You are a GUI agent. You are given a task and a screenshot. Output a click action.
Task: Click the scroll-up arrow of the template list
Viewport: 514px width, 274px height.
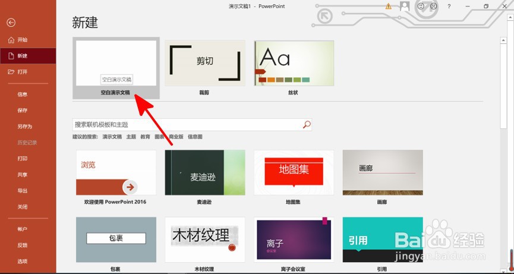[503, 40]
